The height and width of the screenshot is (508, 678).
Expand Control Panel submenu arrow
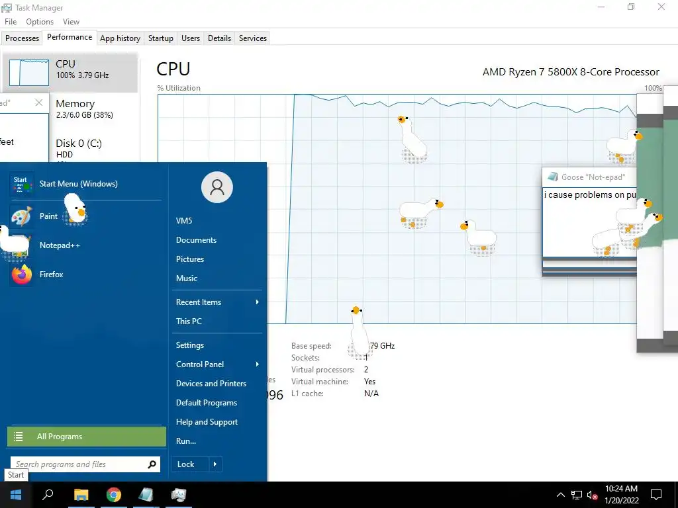click(258, 364)
